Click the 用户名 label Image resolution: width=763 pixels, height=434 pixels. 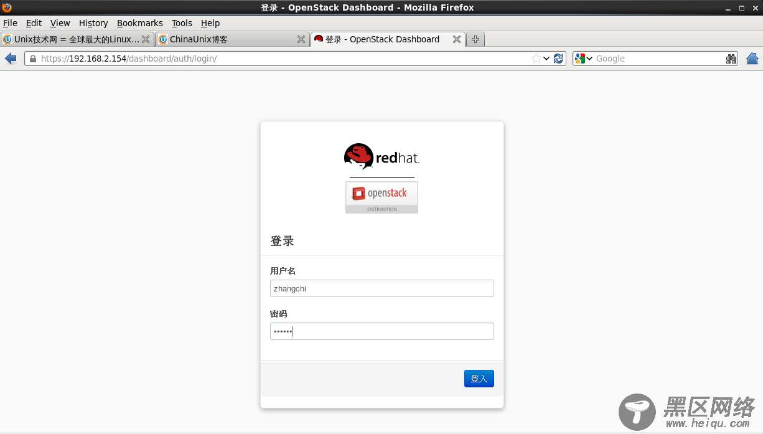point(283,271)
